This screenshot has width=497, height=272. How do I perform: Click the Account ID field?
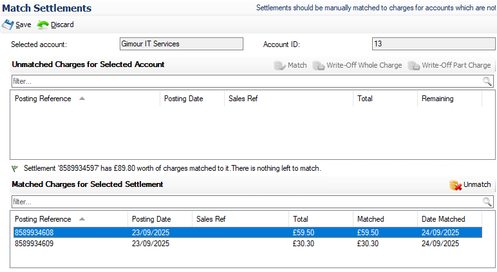pyautogui.click(x=433, y=44)
